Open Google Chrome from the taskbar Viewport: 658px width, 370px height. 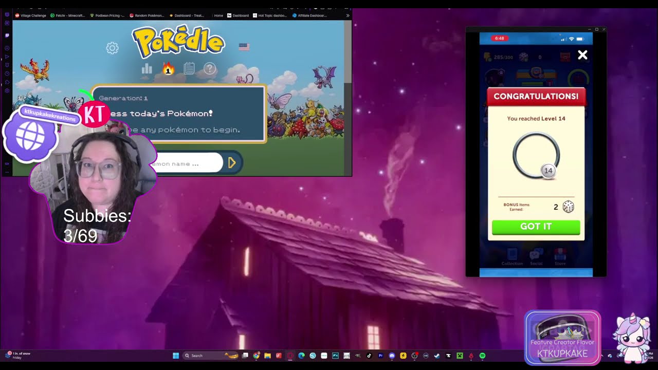(257, 356)
